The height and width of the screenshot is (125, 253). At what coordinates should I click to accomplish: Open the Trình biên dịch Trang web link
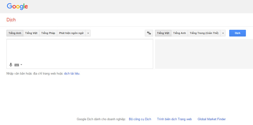pos(175,119)
